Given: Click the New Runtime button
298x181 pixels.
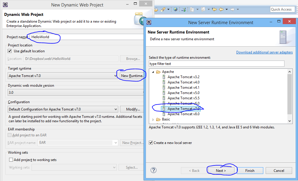Looking at the screenshot, I should pyautogui.click(x=132, y=76).
